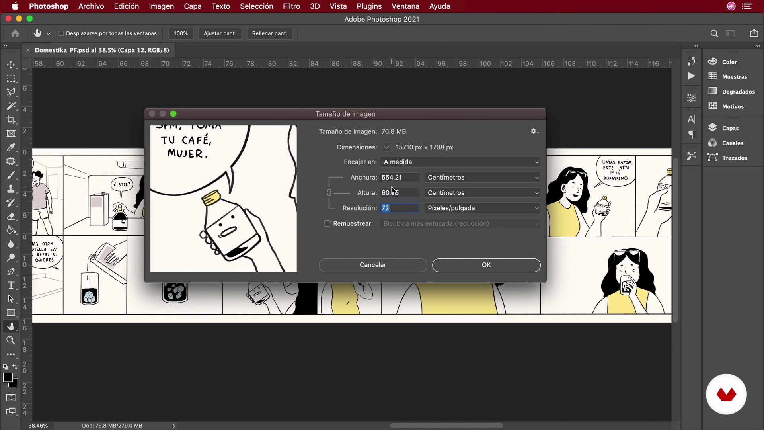This screenshot has height=430, width=764.
Task: Select the Eyedropper tool
Action: coord(11,147)
